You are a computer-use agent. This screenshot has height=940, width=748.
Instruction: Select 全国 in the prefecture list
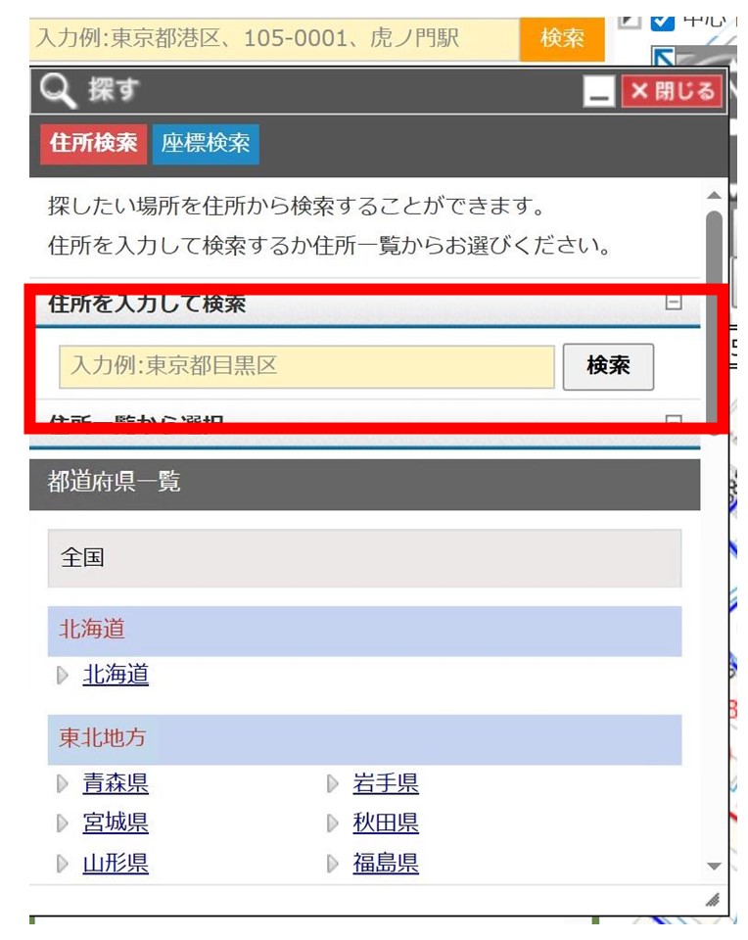(363, 558)
